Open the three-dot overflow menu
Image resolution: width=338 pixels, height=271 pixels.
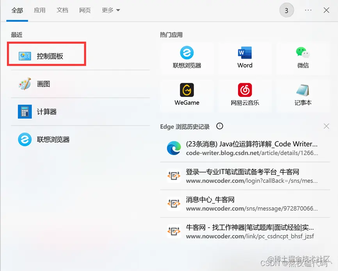click(x=307, y=10)
